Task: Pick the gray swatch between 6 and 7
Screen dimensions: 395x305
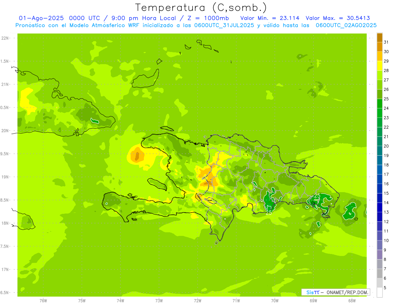Action: click(x=380, y=273)
